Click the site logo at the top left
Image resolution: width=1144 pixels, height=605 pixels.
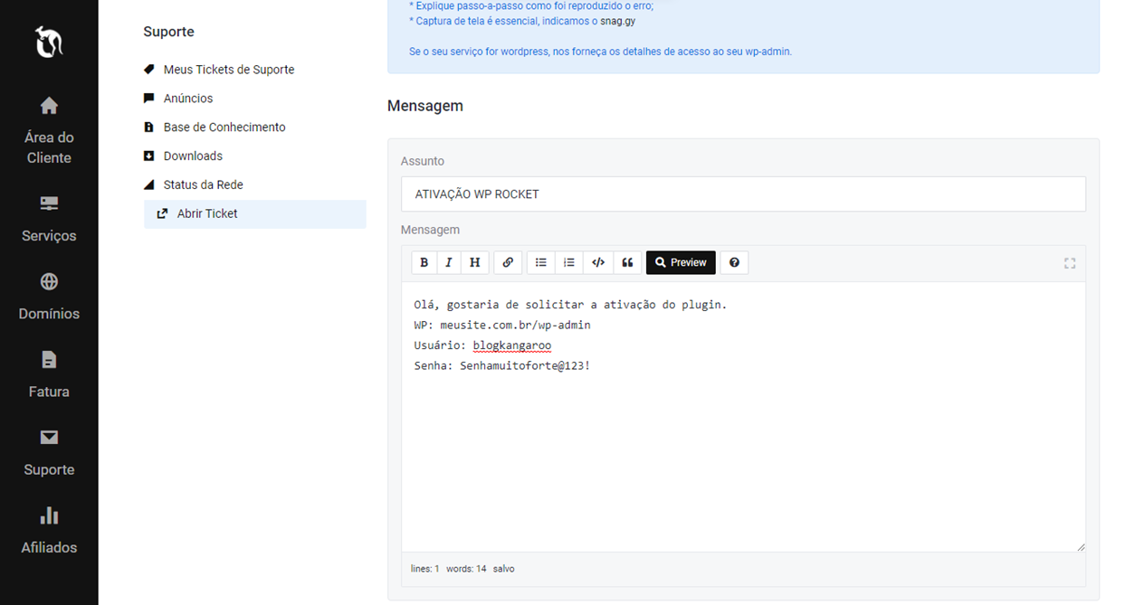point(48,42)
